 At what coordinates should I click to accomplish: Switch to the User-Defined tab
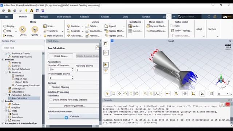(64, 17)
